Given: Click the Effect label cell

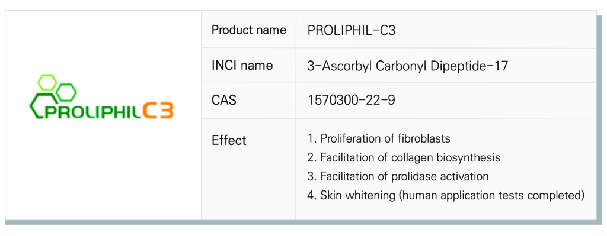Looking at the screenshot, I should (x=248, y=169).
